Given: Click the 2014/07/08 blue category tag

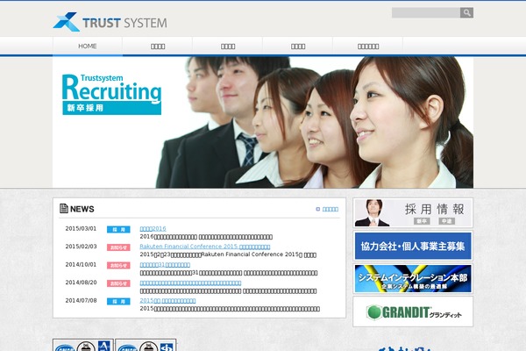Looking at the screenshot, I should click(x=118, y=301).
